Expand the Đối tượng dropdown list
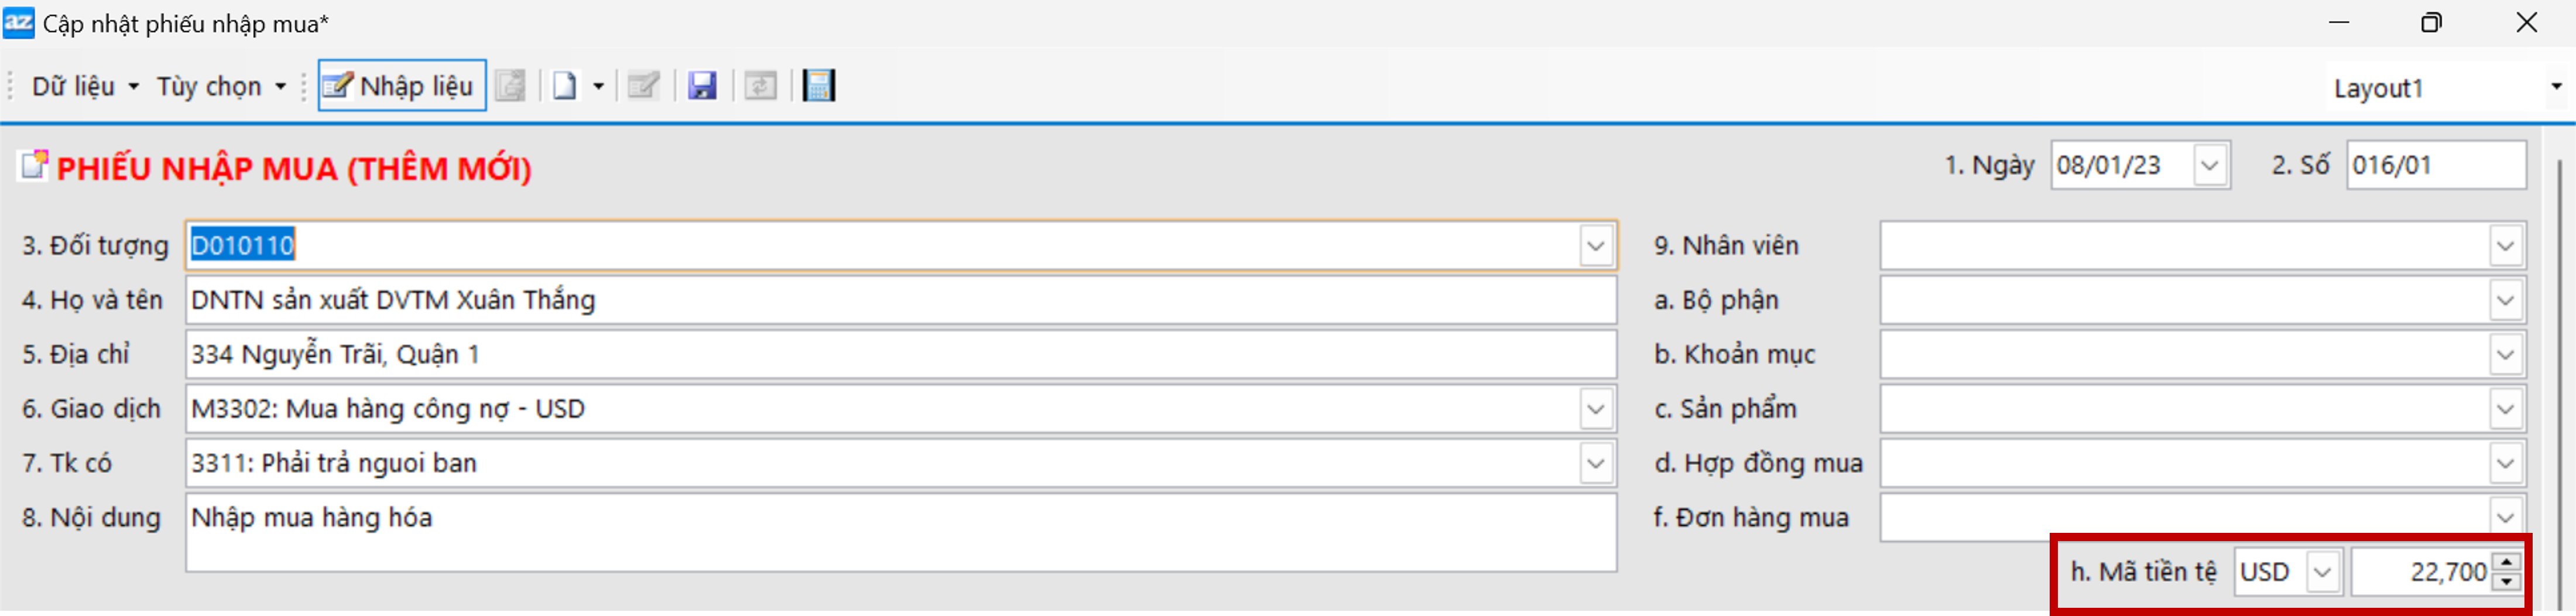This screenshot has height=616, width=2576. point(1595,246)
